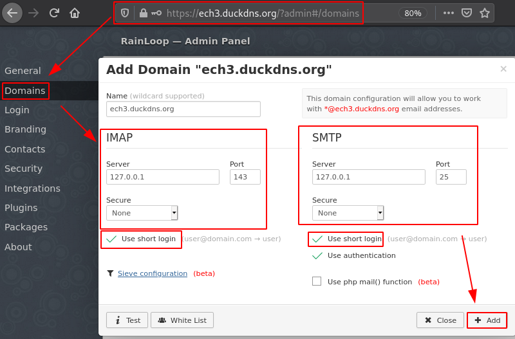Image resolution: width=515 pixels, height=339 pixels.
Task: Open the page actions three-dots menu
Action: pos(448,13)
